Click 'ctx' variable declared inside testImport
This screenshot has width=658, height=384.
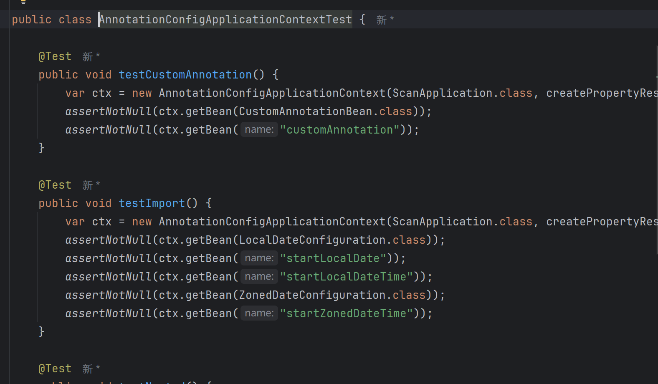(102, 222)
